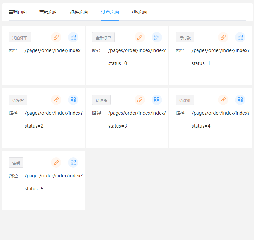254x240 pixels.
Task: Click the link icon on 售后 card
Action: pos(56,163)
